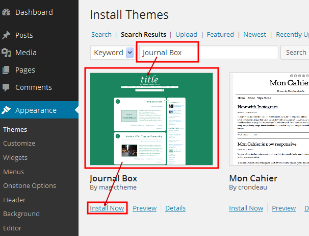Open the Recently Updated tab
Screen dimensions: 309x236
[x=292, y=35]
